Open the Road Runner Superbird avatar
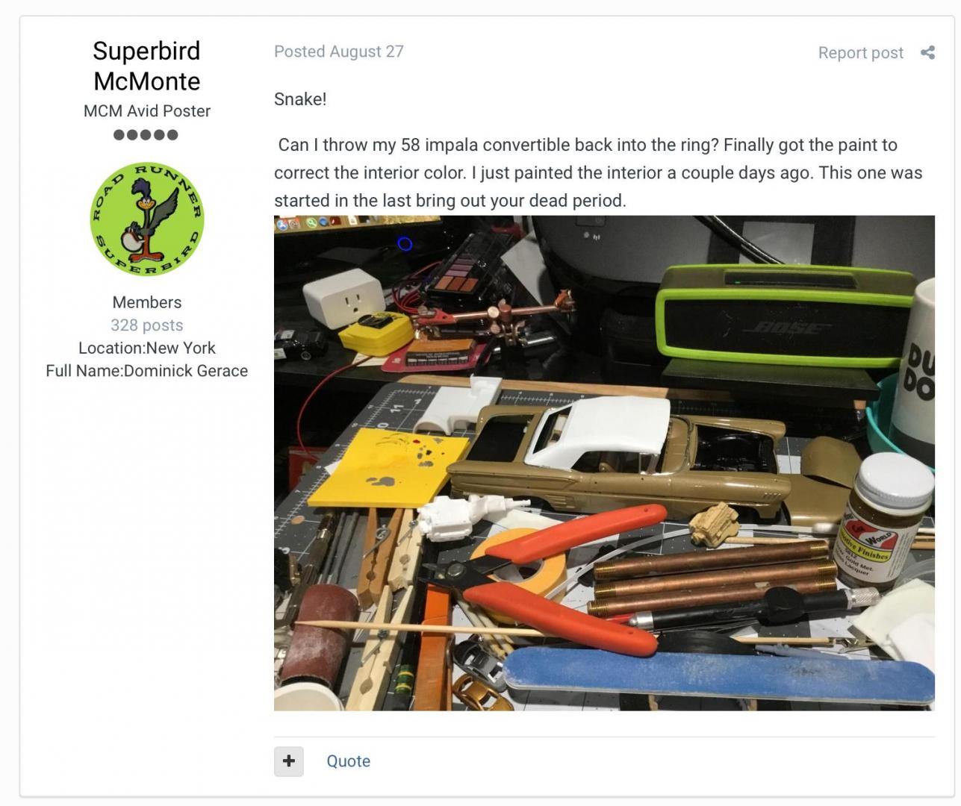This screenshot has width=961, height=806. click(x=147, y=219)
